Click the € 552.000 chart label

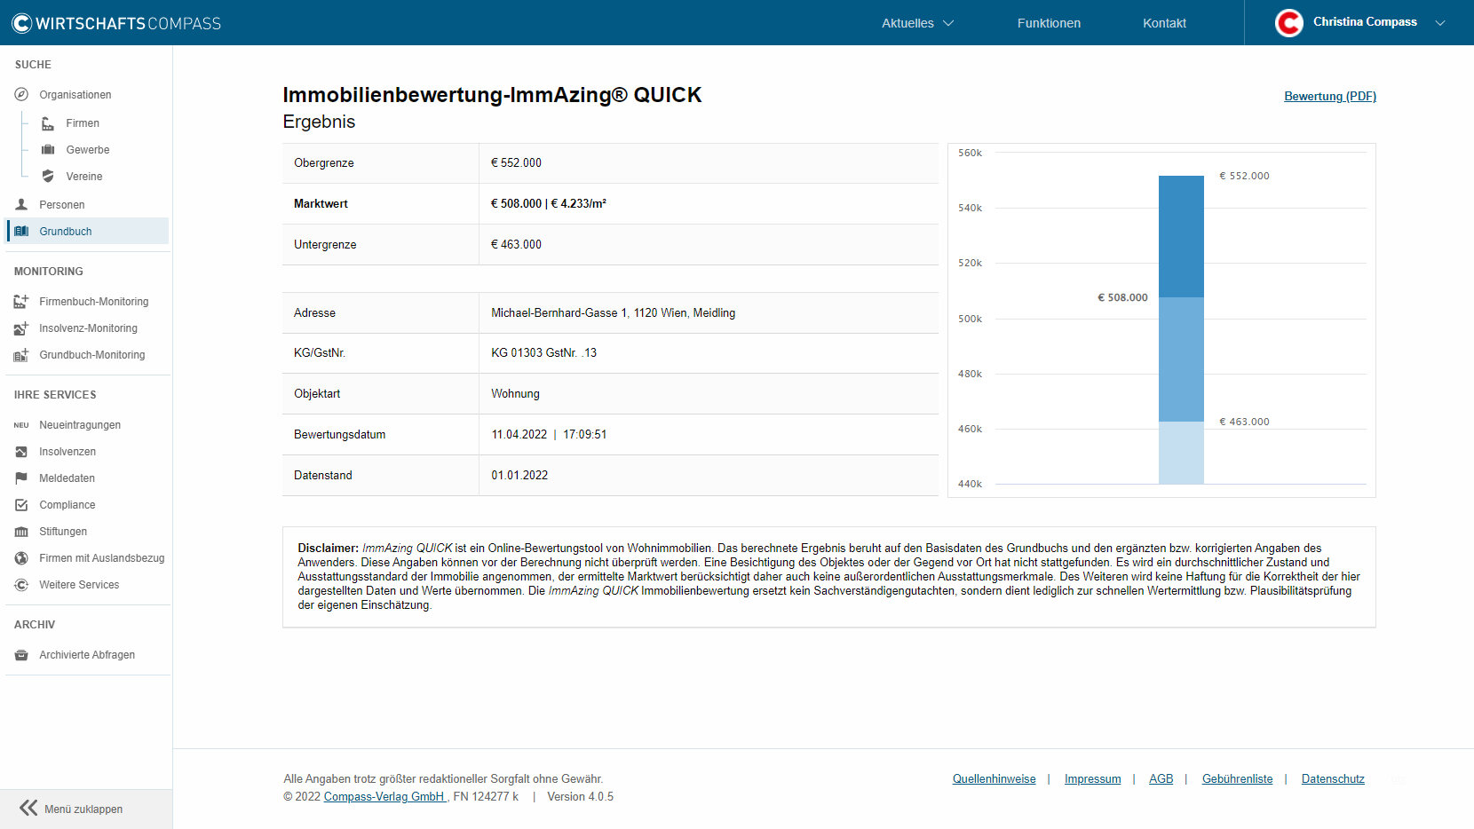click(1244, 176)
